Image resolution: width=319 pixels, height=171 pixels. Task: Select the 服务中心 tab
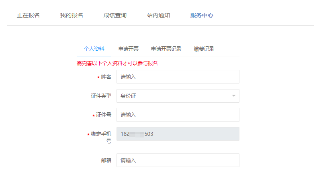202,16
